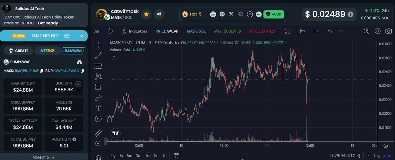Show more links via the three-dots icon
395x160 pixels.
click(259, 14)
